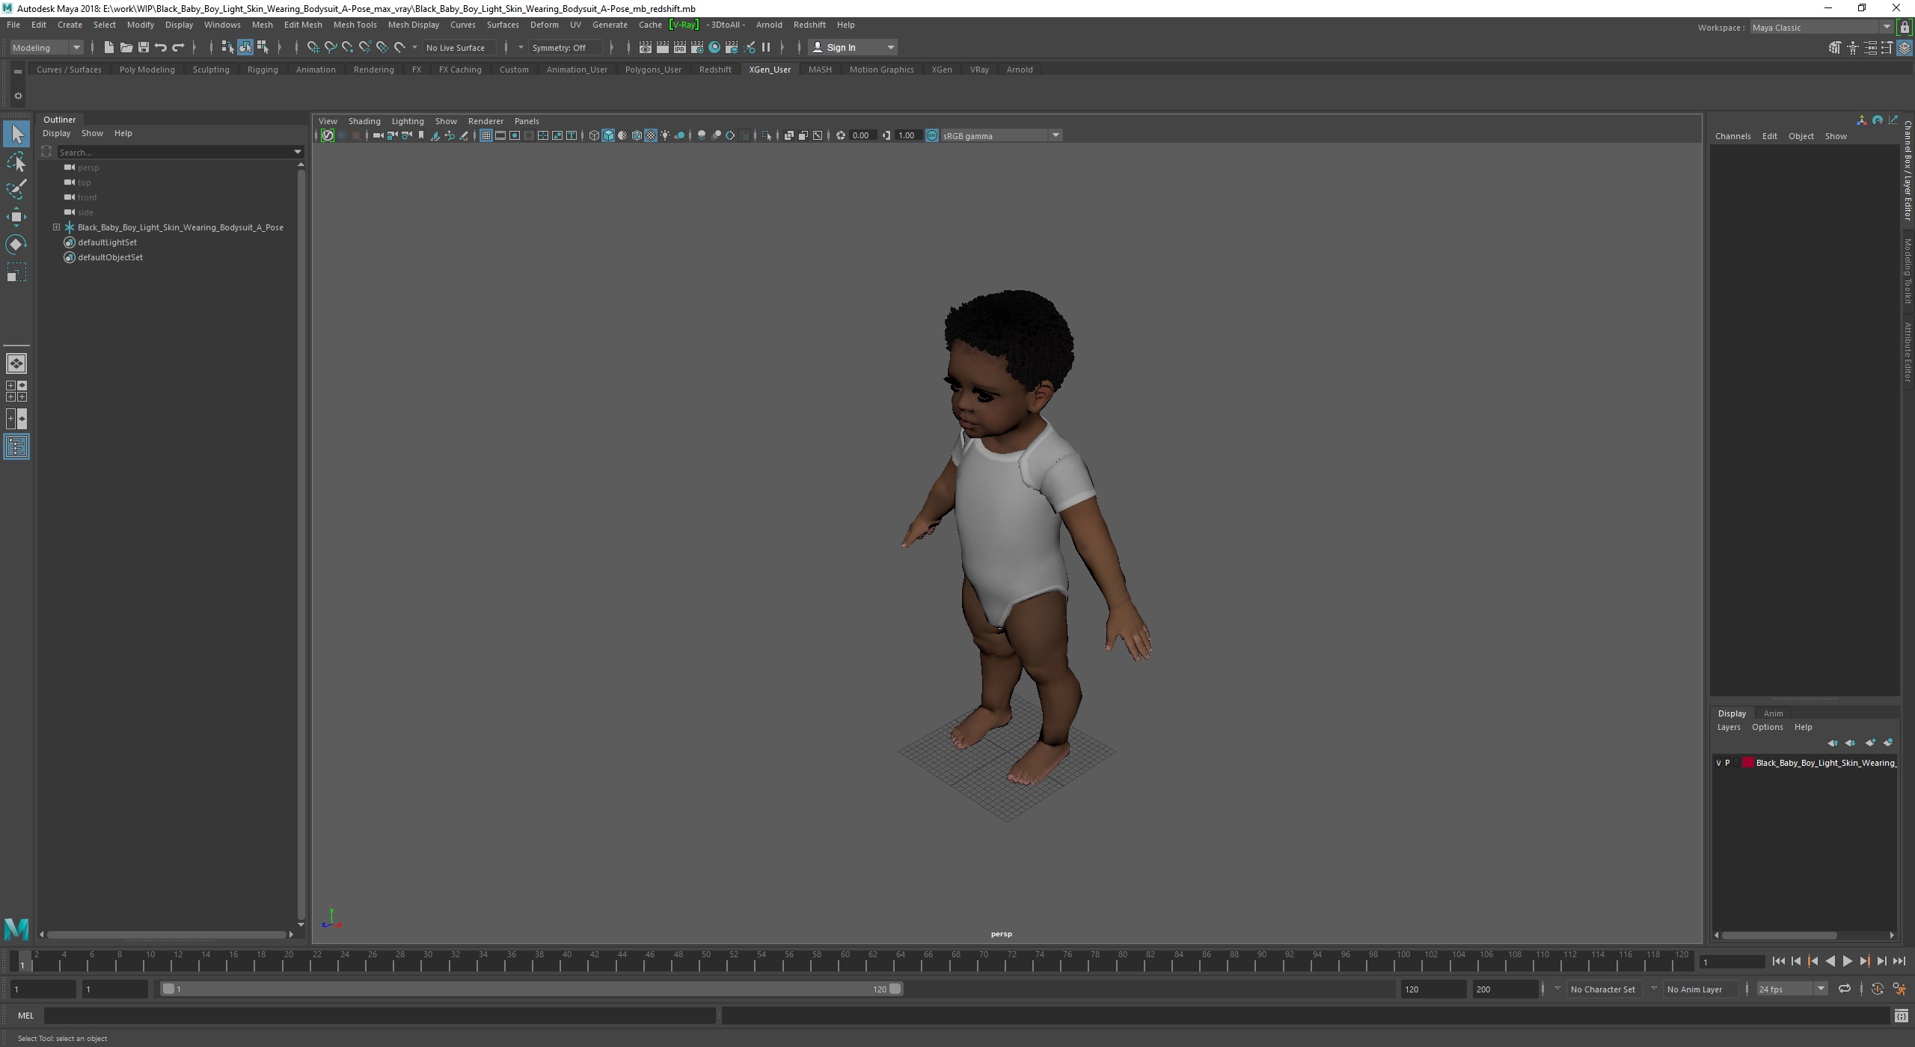Open the Redshift menu
The height and width of the screenshot is (1047, 1915).
click(809, 25)
